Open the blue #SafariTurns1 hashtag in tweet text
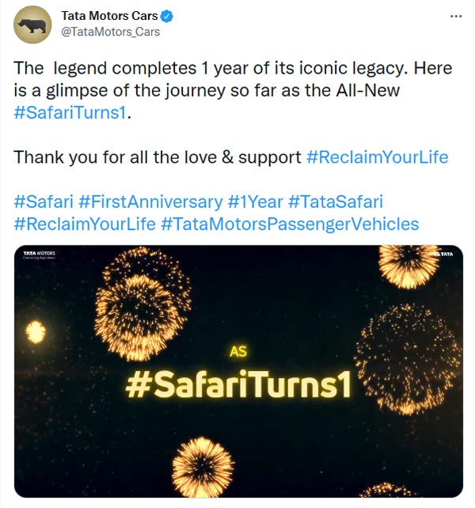475x508 pixels. pyautogui.click(x=70, y=112)
